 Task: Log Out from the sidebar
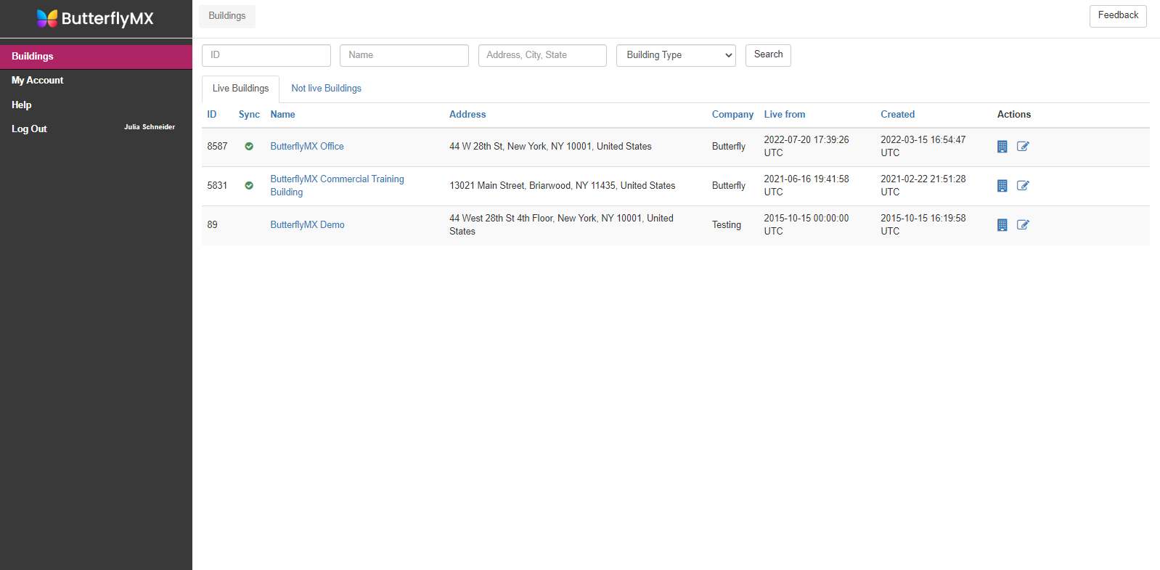pyautogui.click(x=29, y=129)
